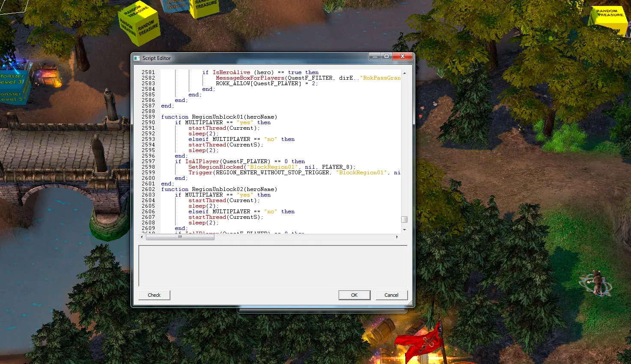Screen dimensions: 631x364
Task: Click "startThread(CurrentS);" on line 2594
Action: coord(226,145)
